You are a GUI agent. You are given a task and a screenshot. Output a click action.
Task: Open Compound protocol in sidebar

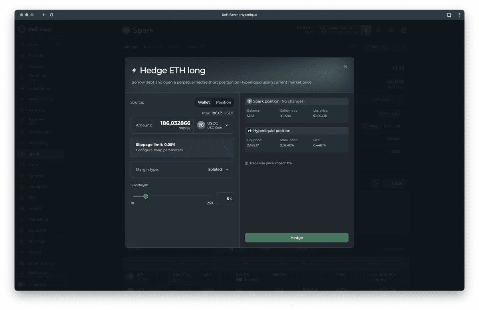[x=39, y=132]
